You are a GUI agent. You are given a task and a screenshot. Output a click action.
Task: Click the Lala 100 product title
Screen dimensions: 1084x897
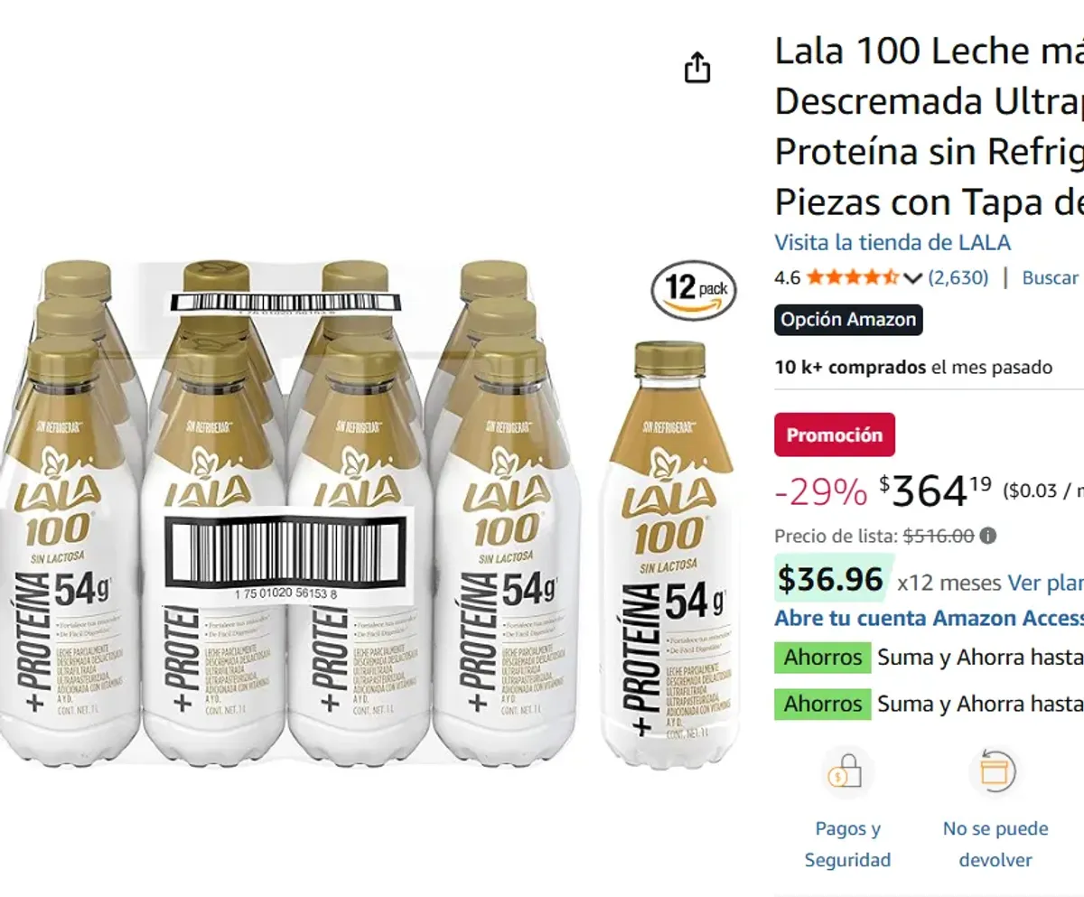[921, 126]
